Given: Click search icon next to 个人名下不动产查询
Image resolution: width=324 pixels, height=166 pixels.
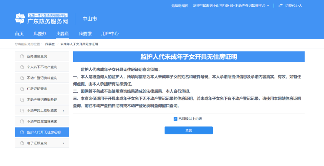Looking at the screenshot, I should point(22,67).
